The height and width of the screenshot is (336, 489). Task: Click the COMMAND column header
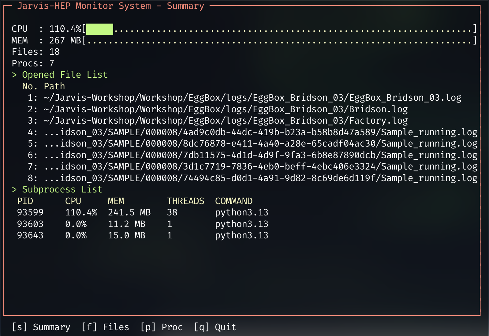tap(234, 201)
